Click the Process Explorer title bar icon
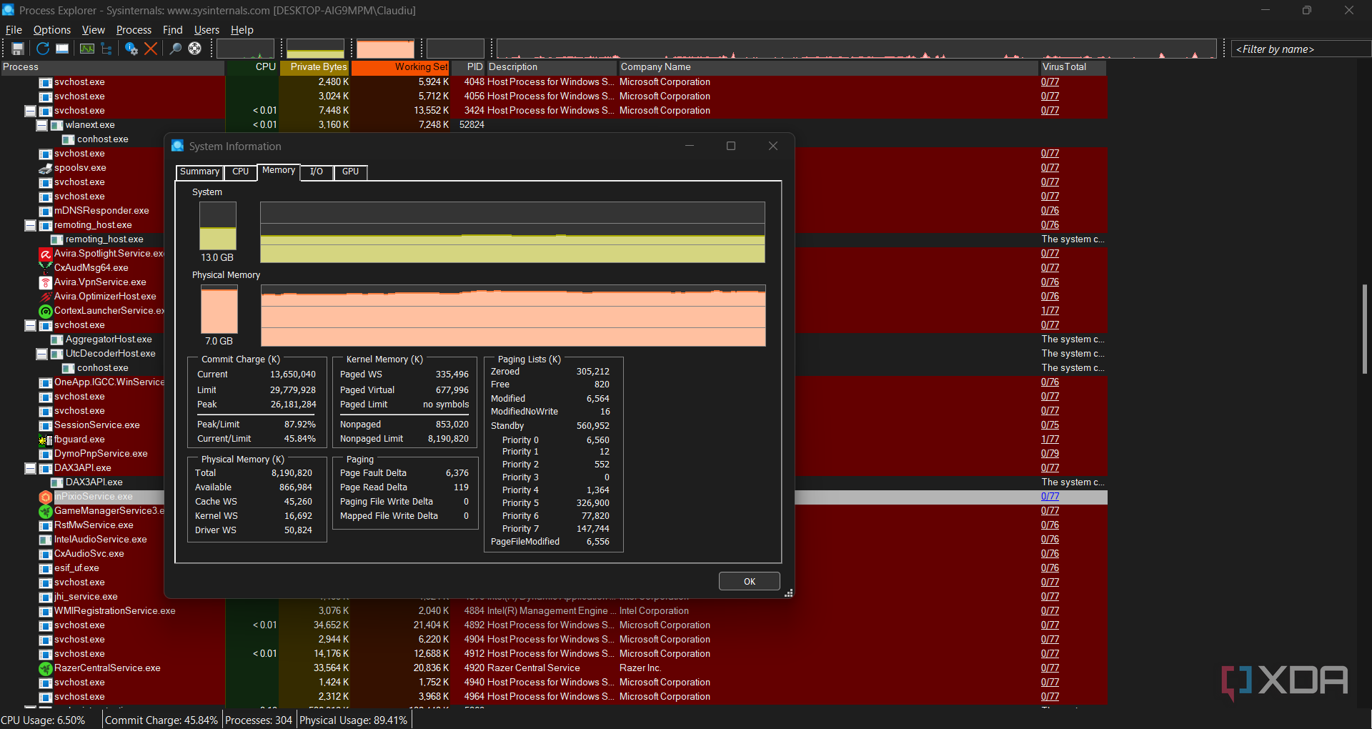 tap(9, 10)
